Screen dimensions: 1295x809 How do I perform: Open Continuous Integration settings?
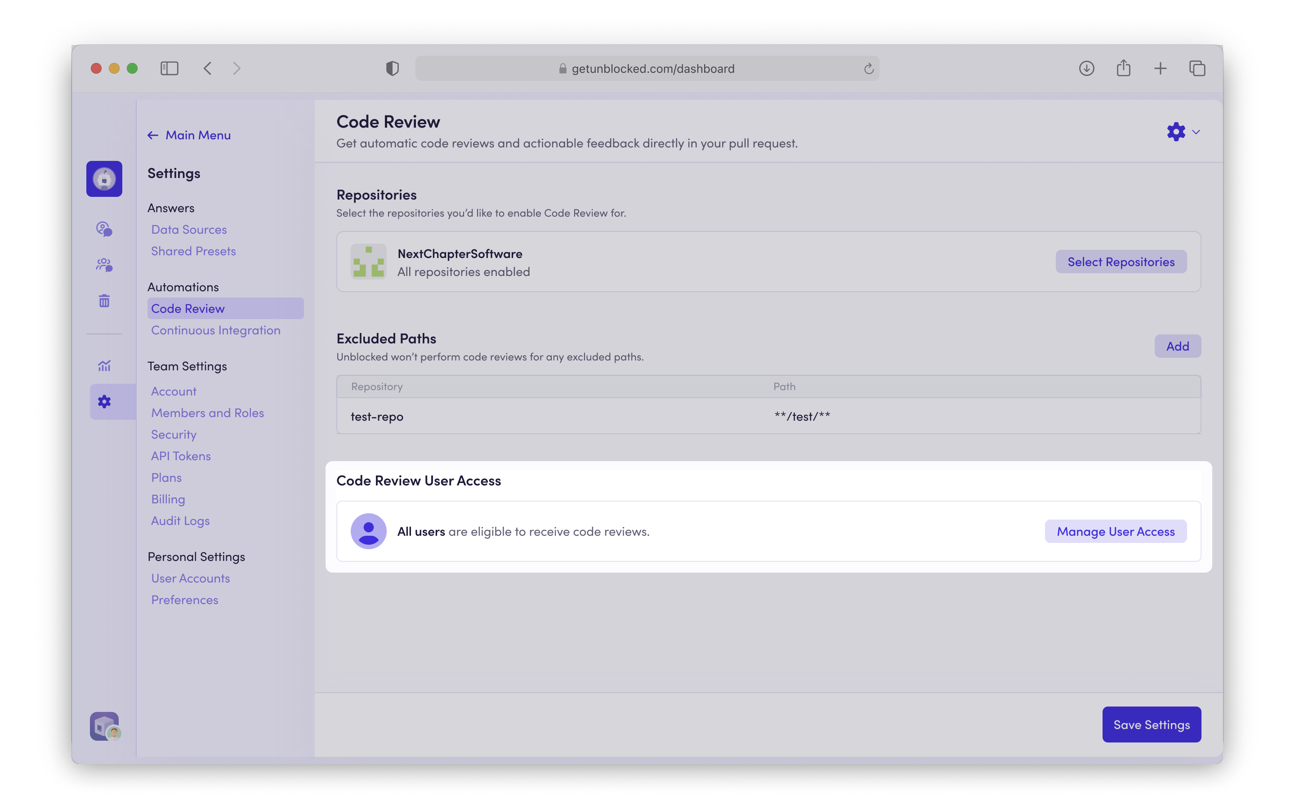215,330
